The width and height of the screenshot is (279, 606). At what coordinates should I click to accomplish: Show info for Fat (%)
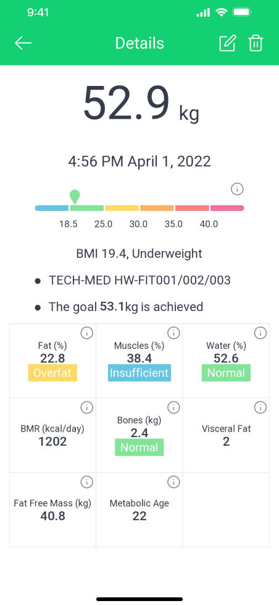[87, 333]
